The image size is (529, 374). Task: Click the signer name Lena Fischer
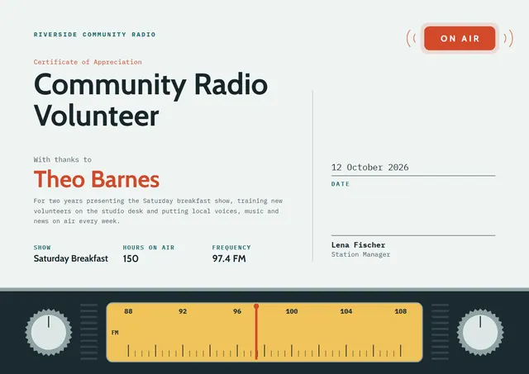tap(358, 245)
